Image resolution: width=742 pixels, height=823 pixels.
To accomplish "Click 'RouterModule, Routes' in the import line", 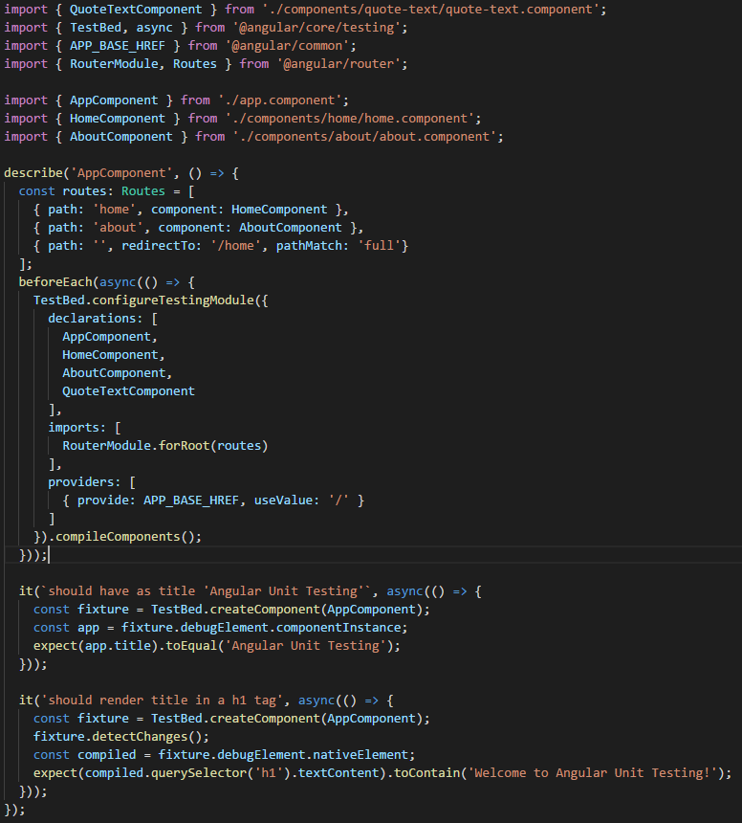I will click(143, 64).
